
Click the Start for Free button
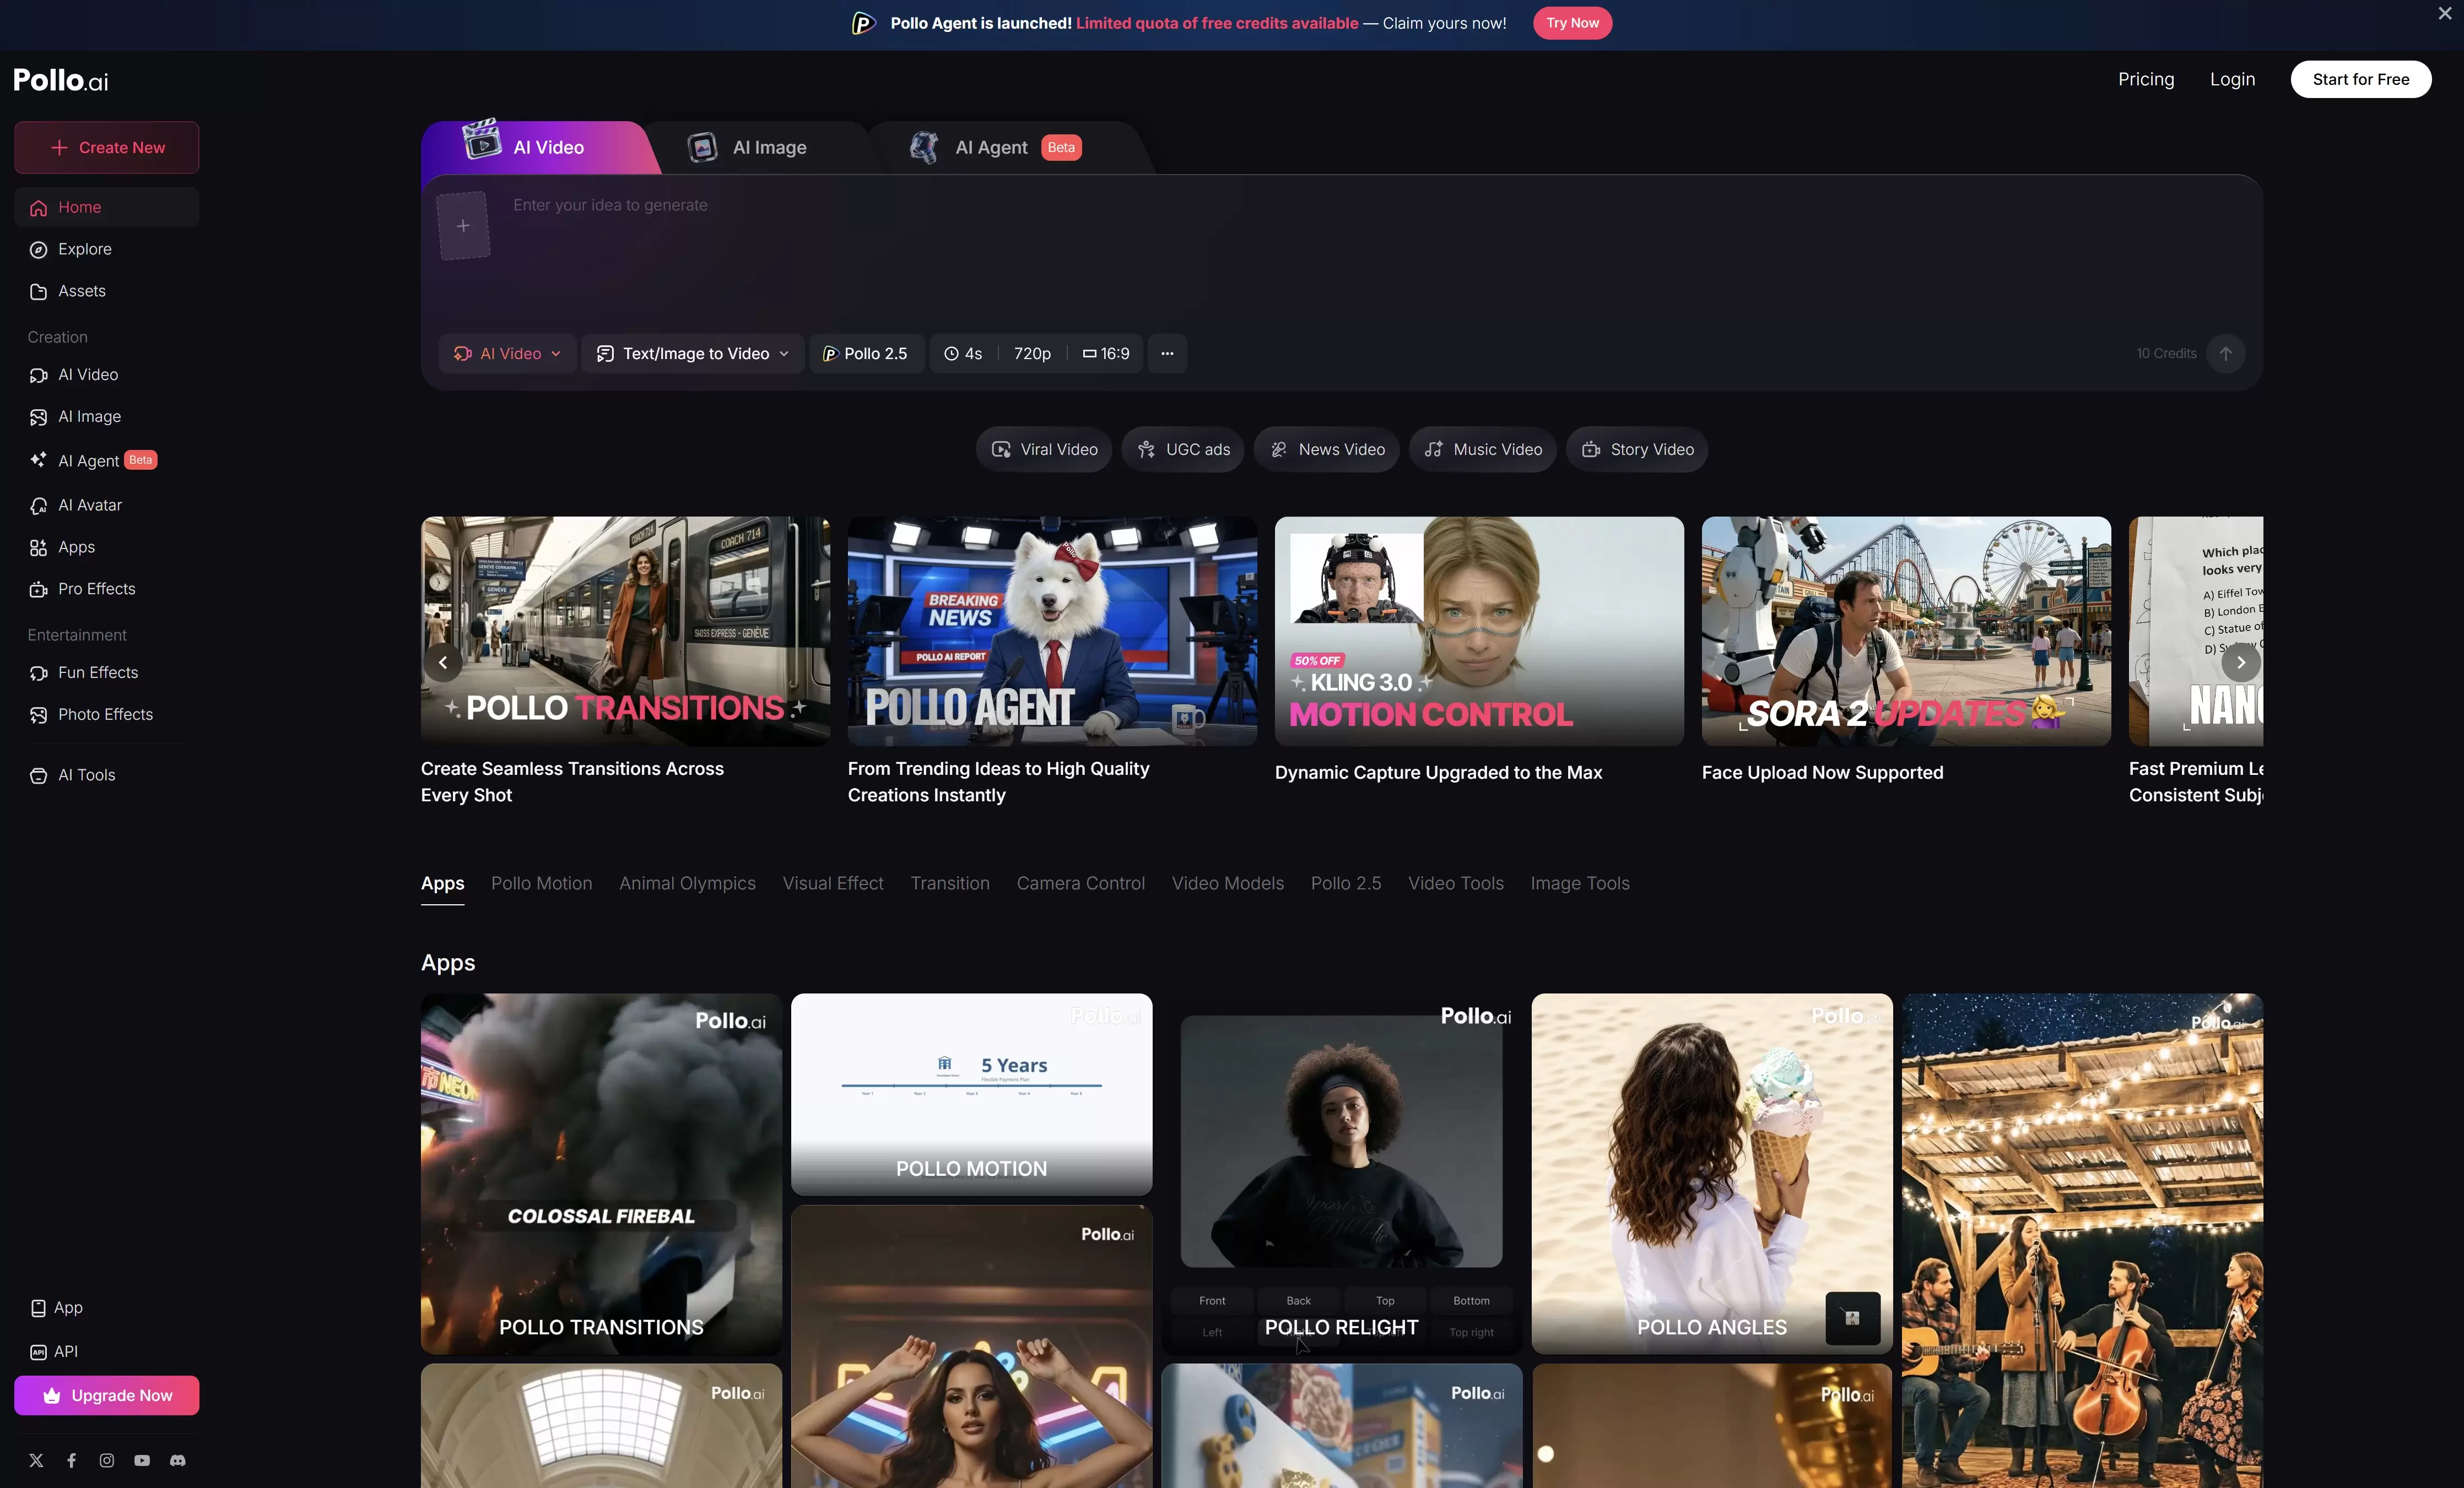(x=2360, y=80)
